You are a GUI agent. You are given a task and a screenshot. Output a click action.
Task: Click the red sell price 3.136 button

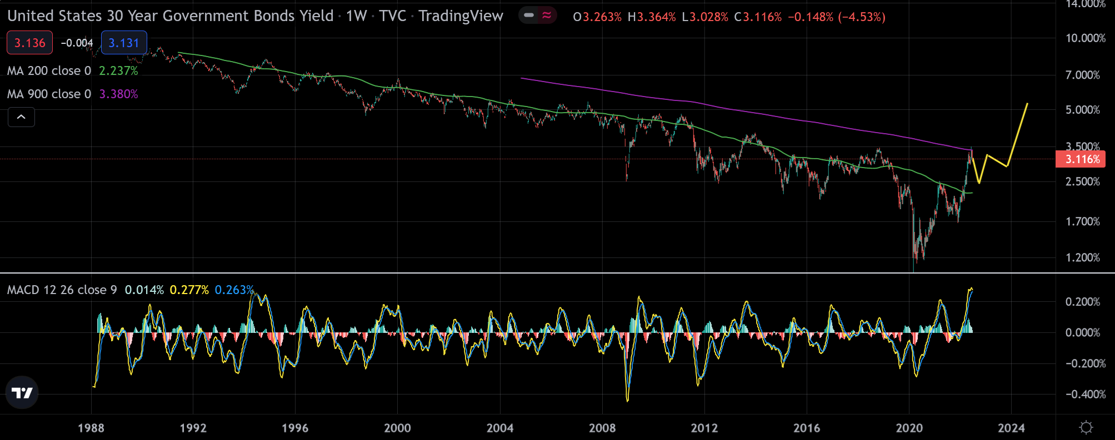pos(29,43)
